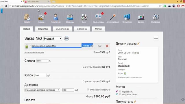Click Samsung S5570 Galaxy Mini product link
Viewport: 185px width, 104px height.
click(x=44, y=46)
